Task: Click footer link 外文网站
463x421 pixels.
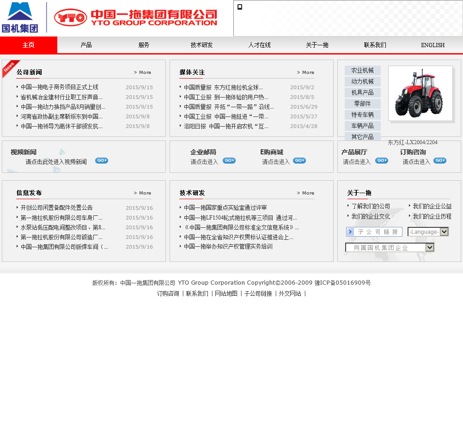Action: pyautogui.click(x=290, y=293)
